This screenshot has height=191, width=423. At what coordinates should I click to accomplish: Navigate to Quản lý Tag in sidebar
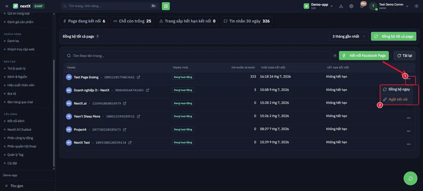tap(16, 155)
